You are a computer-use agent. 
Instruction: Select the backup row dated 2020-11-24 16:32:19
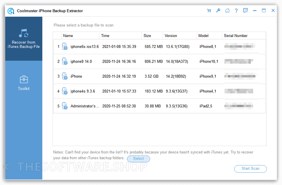coord(159,76)
